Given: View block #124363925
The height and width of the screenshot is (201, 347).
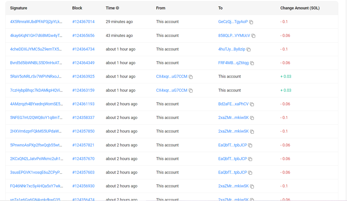Looking at the screenshot, I should [x=83, y=77].
